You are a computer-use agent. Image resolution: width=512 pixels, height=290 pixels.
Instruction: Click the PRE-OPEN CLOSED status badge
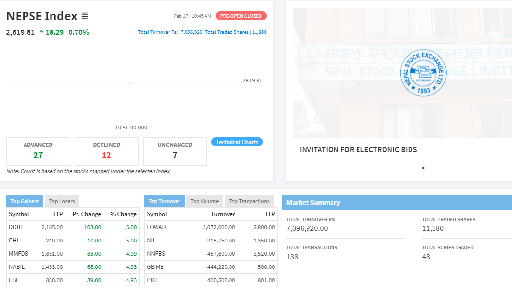[241, 16]
